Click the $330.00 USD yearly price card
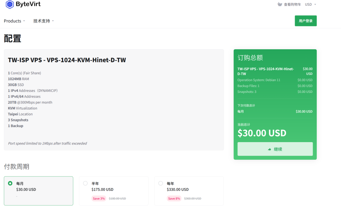 [x=189, y=191]
